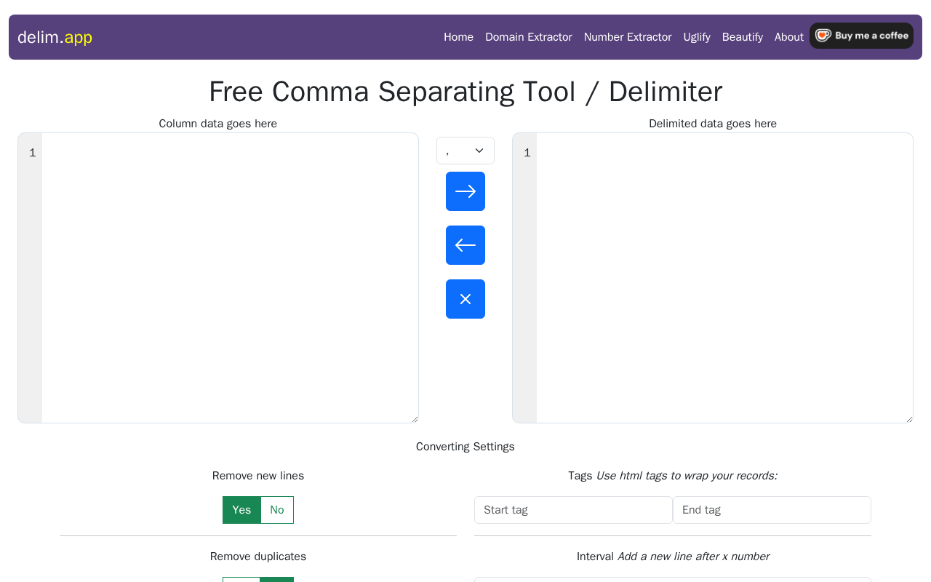
Task: Focus the End tag input field
Action: tap(772, 510)
